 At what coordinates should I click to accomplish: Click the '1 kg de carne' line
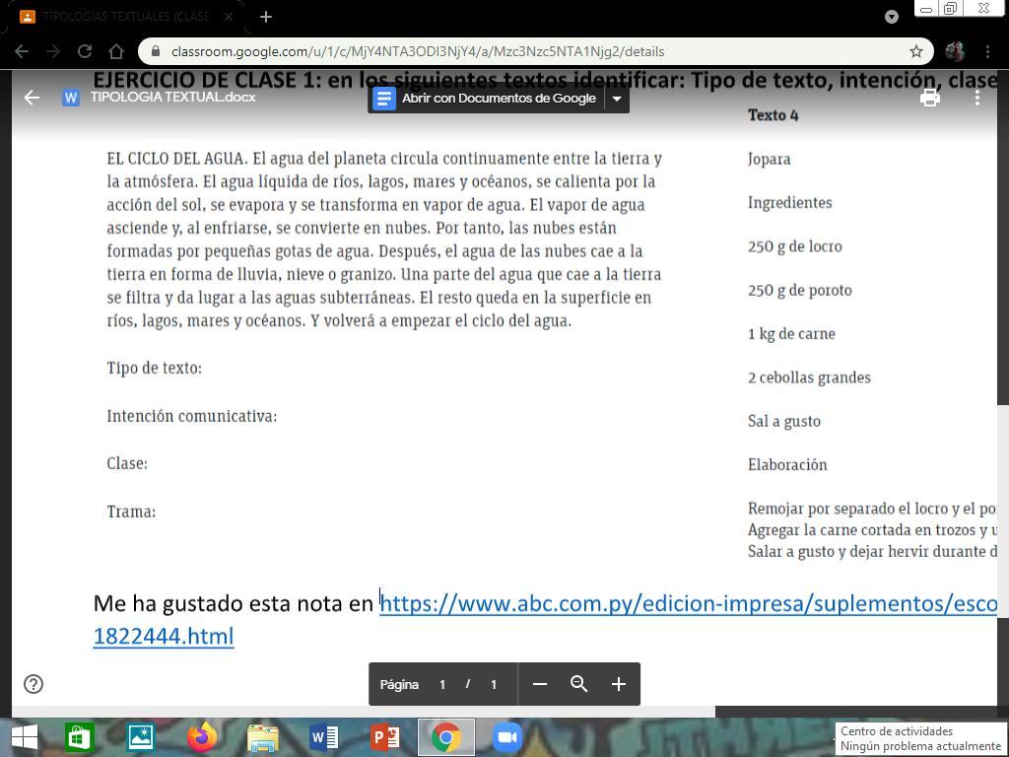click(791, 334)
